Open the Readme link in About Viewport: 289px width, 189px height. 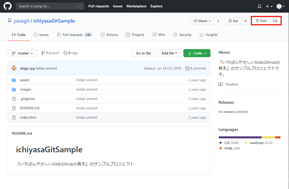click(x=228, y=84)
